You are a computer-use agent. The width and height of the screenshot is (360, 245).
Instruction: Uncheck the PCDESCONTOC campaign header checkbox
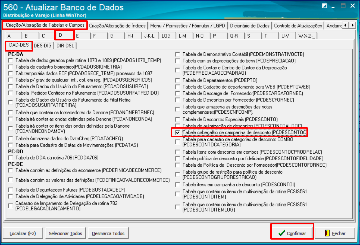[x=178, y=133]
